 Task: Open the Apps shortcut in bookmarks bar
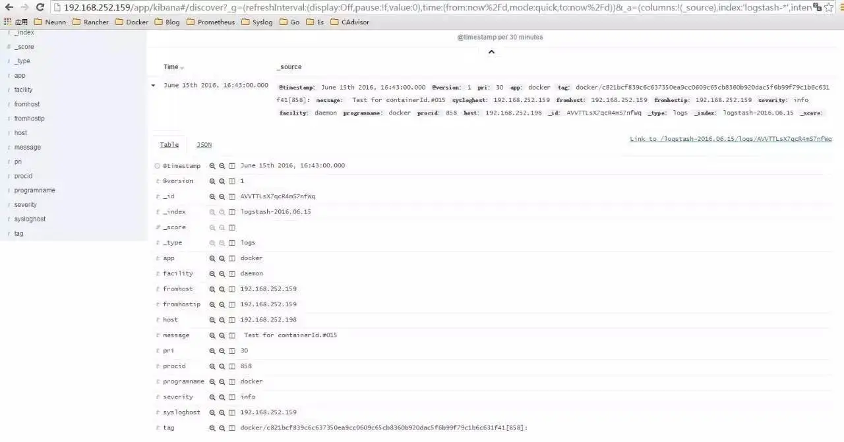point(16,22)
